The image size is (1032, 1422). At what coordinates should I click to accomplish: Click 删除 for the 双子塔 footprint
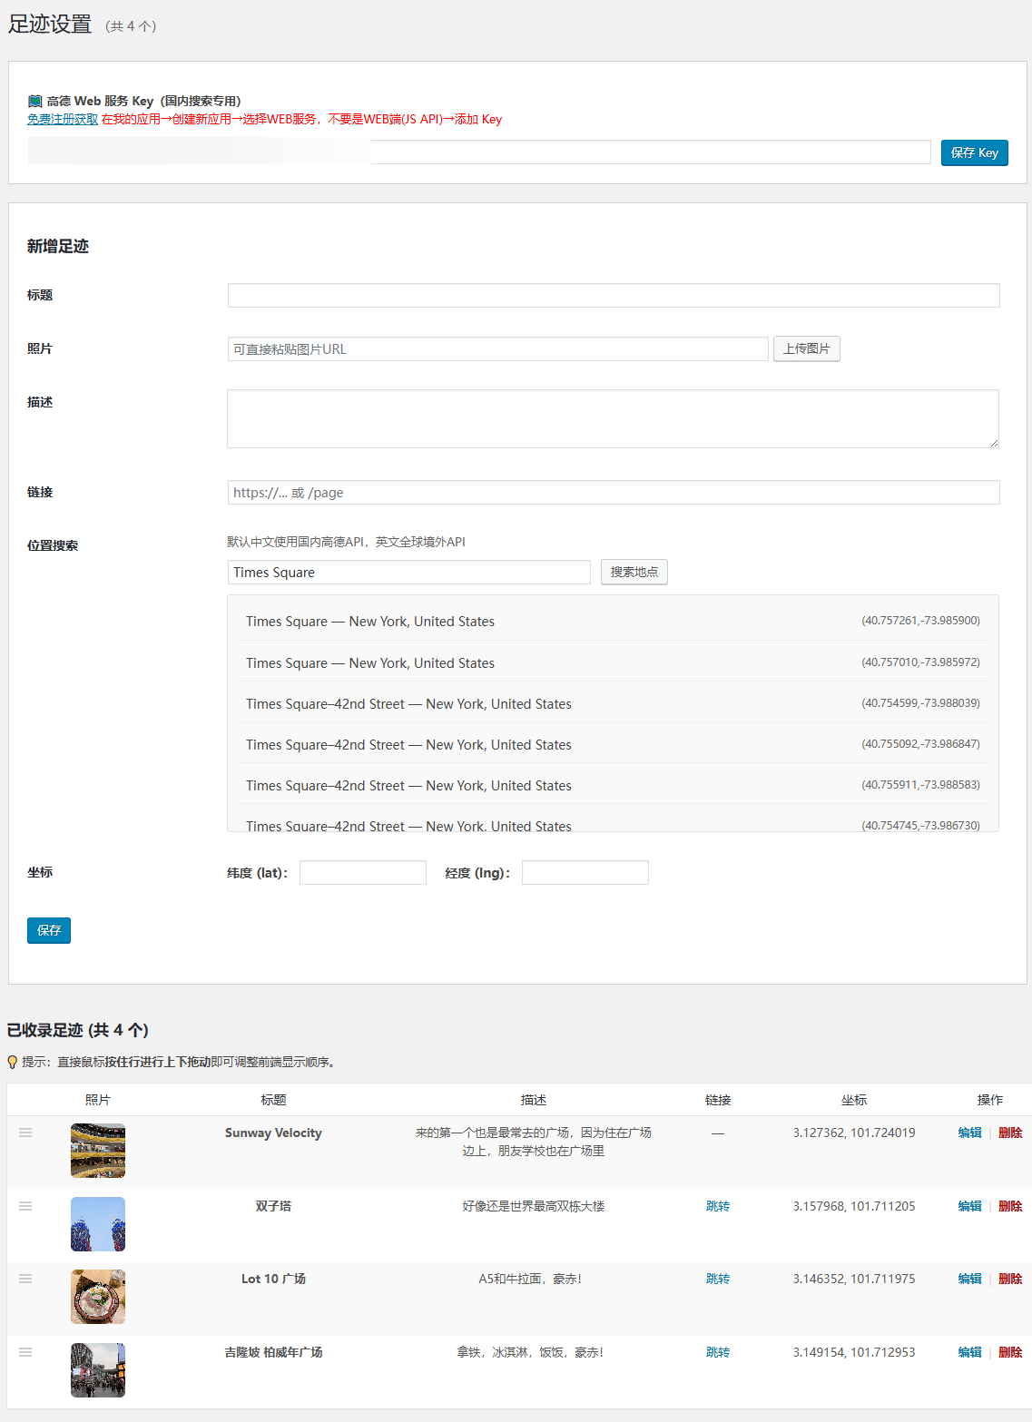click(1009, 1206)
